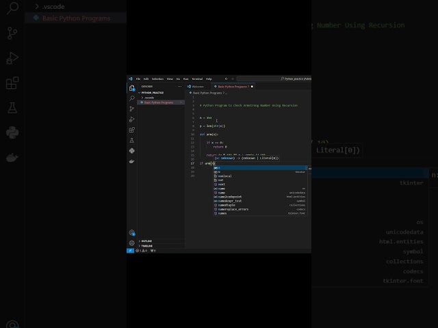Select the 'namedtuple' suggestion
This screenshot has height=328, width=438.
pyautogui.click(x=260, y=205)
